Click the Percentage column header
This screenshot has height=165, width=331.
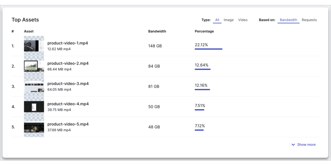click(204, 31)
